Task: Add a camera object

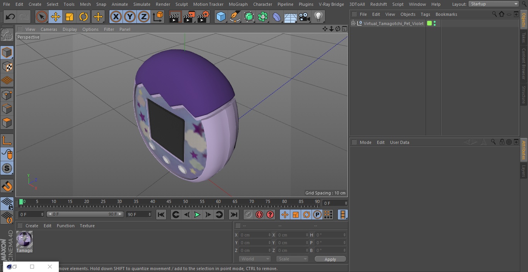Action: (x=305, y=17)
